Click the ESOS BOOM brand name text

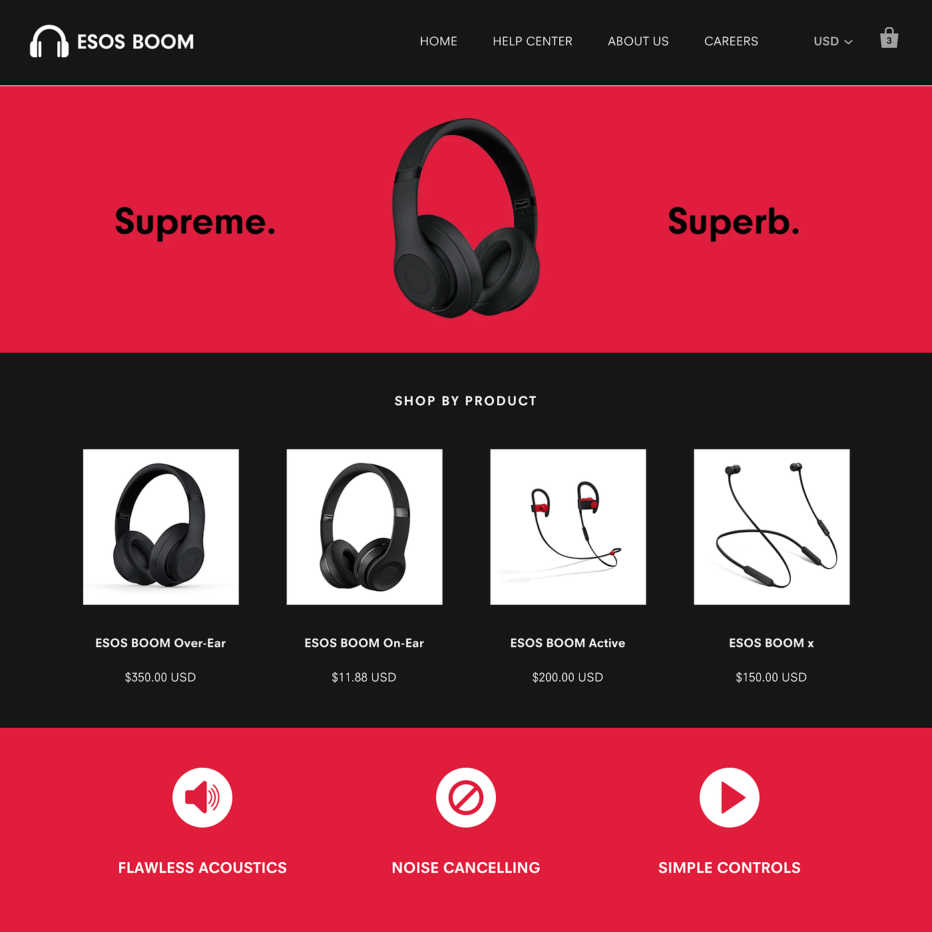(x=136, y=42)
